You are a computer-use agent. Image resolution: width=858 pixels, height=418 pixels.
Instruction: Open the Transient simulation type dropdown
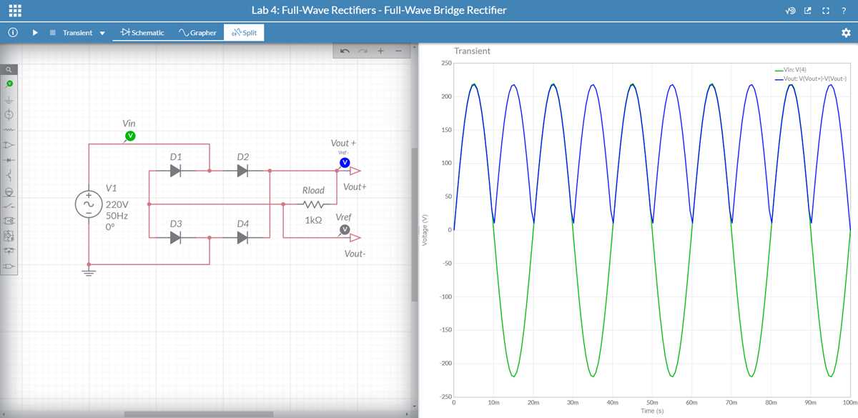(84, 33)
